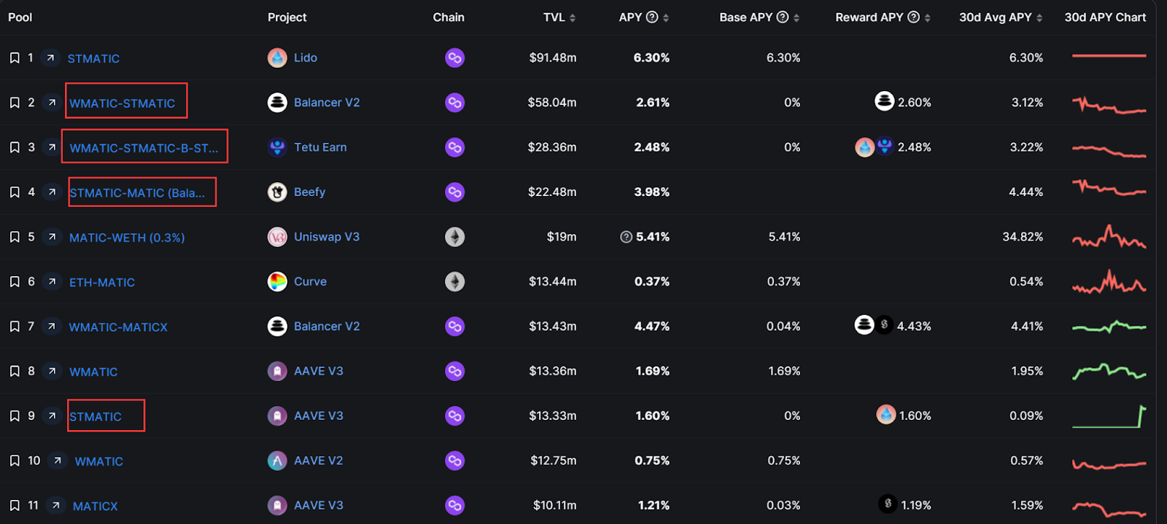Image resolution: width=1167 pixels, height=524 pixels.
Task: Click the Curve project logo
Action: click(x=277, y=281)
